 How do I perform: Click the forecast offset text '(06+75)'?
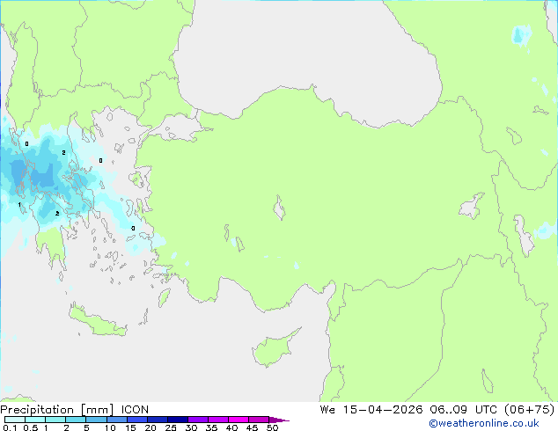(530, 409)
